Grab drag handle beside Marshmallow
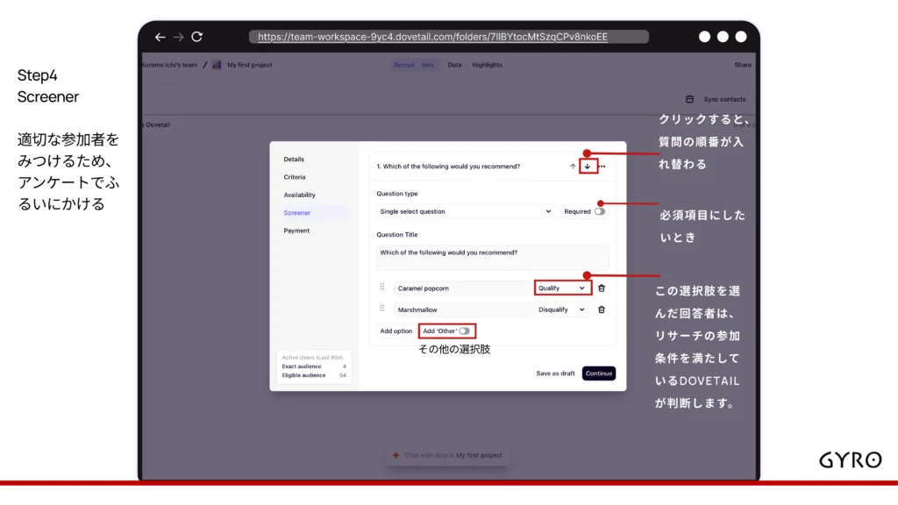The width and height of the screenshot is (898, 505). (x=381, y=309)
